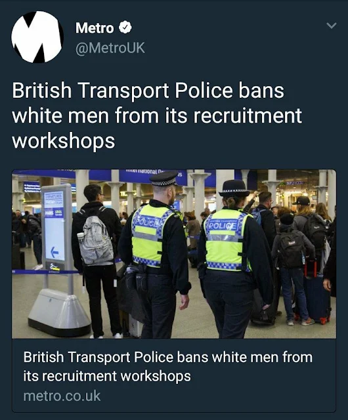The image size is (348, 420).
Task: Click the card text 'its recruitment workshops'
Action: click(x=107, y=376)
